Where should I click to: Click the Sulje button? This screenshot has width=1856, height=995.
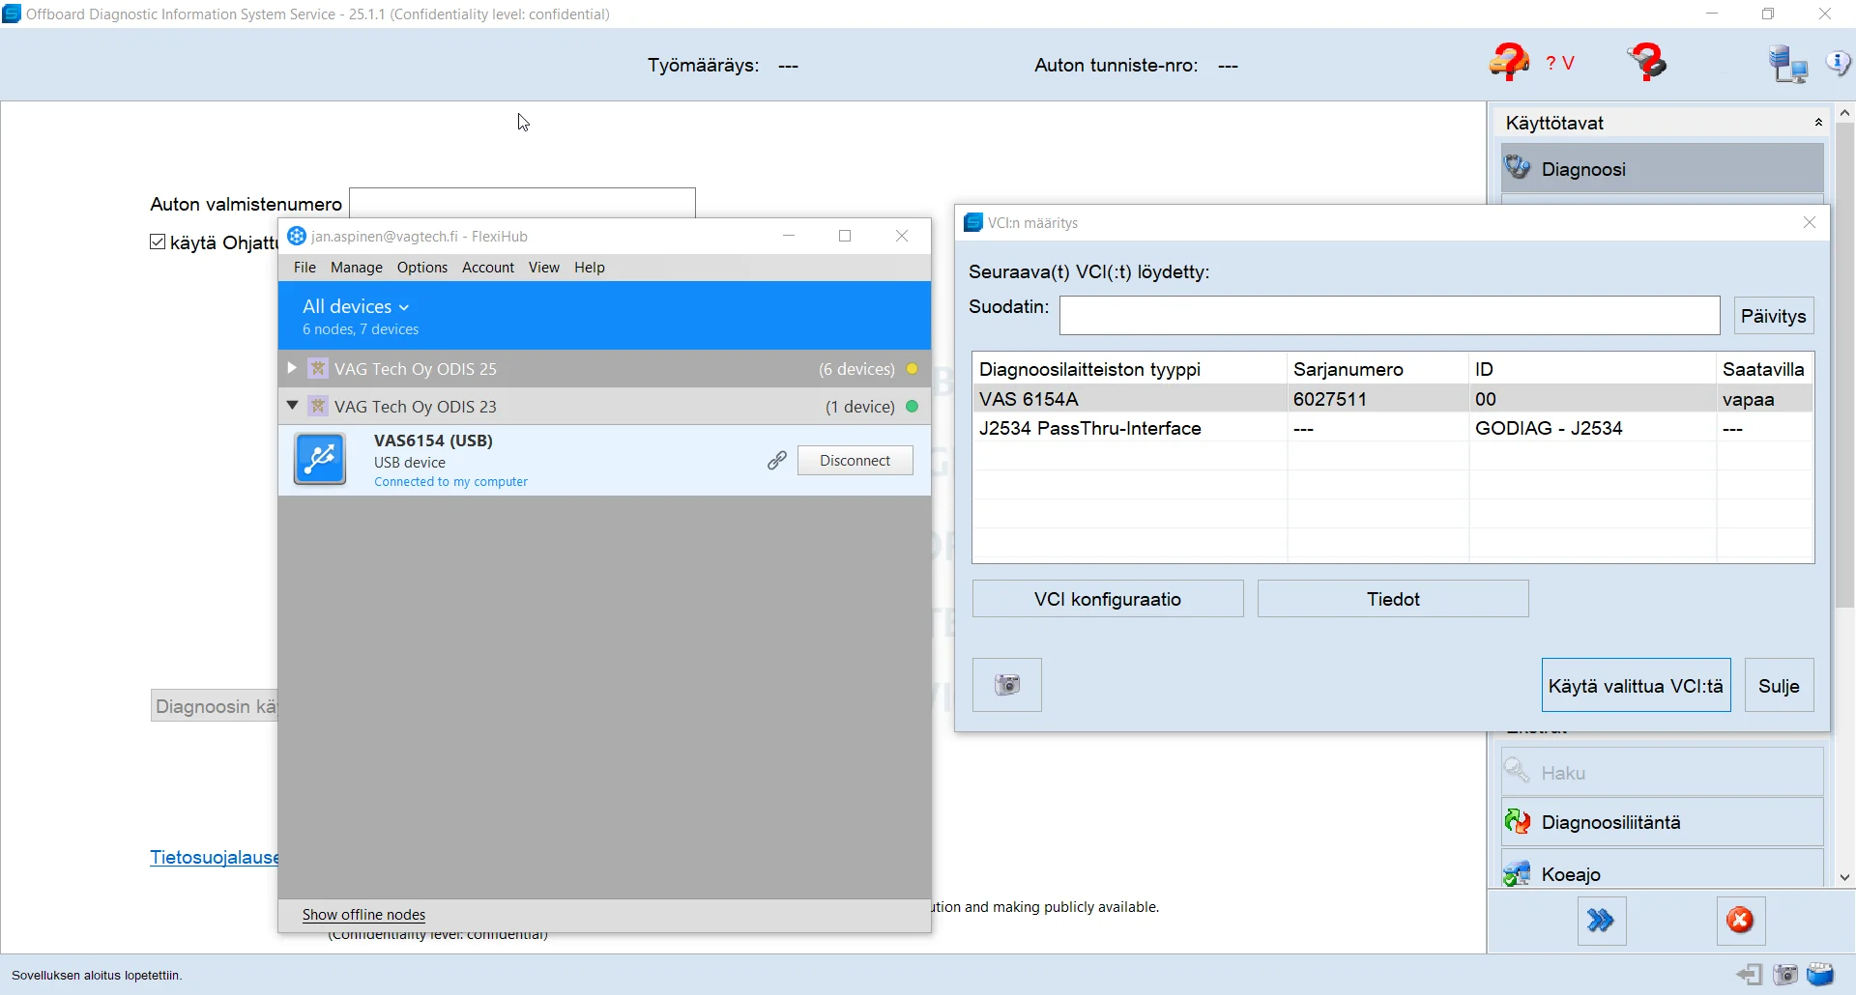[1779, 685]
